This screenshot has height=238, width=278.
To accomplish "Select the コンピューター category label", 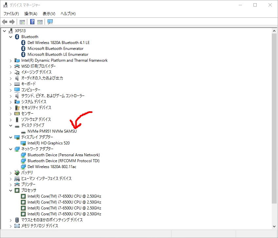I will [31, 90].
